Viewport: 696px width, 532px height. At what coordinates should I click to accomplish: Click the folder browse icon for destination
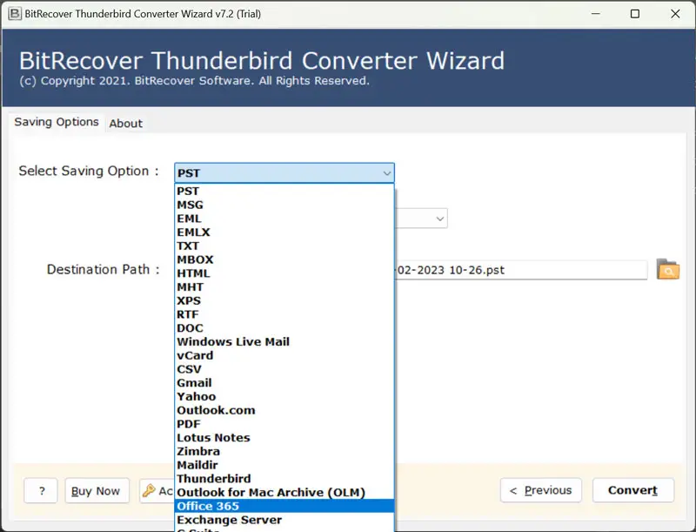[x=667, y=270]
